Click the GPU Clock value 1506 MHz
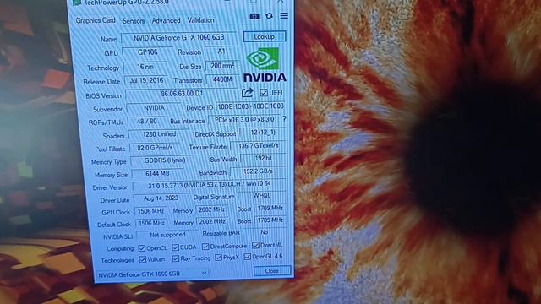Screen dimensions: 541x304 (x=150, y=211)
